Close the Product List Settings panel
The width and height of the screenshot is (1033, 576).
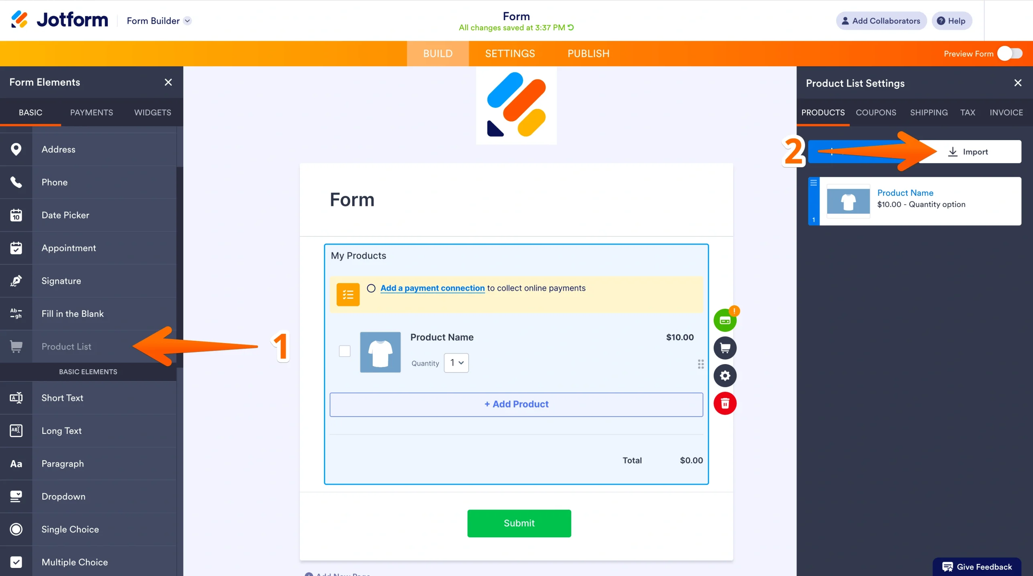1018,83
